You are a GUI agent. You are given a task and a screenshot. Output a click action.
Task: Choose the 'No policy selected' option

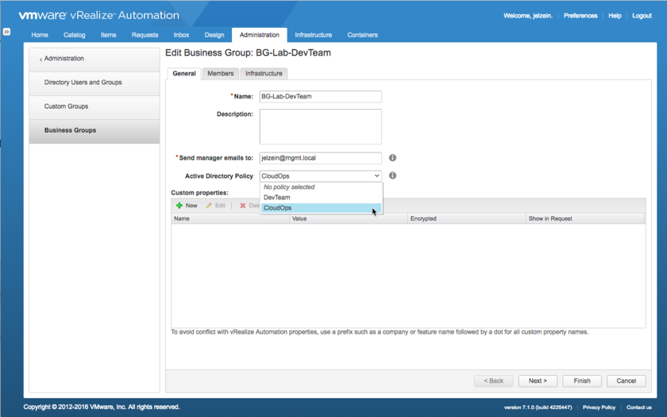click(289, 187)
